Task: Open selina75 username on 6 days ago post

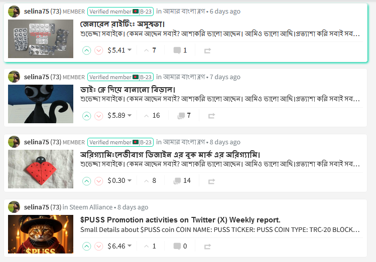Action: (37, 12)
